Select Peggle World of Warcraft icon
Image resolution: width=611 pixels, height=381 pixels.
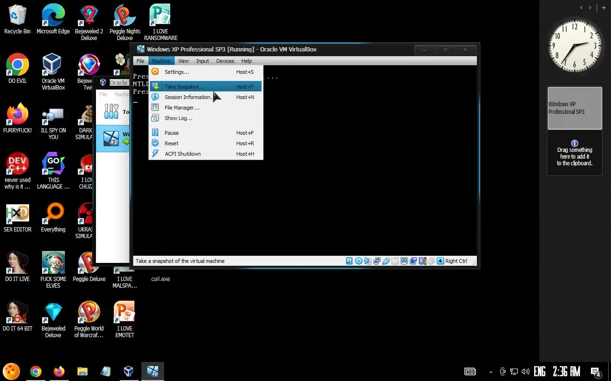(89, 320)
